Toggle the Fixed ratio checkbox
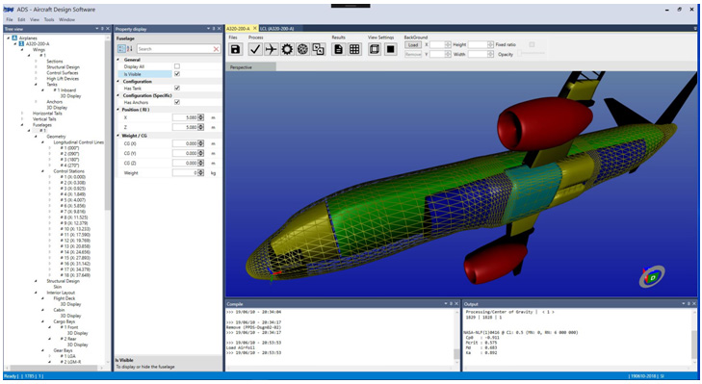This screenshot has height=384, width=702. coord(532,44)
